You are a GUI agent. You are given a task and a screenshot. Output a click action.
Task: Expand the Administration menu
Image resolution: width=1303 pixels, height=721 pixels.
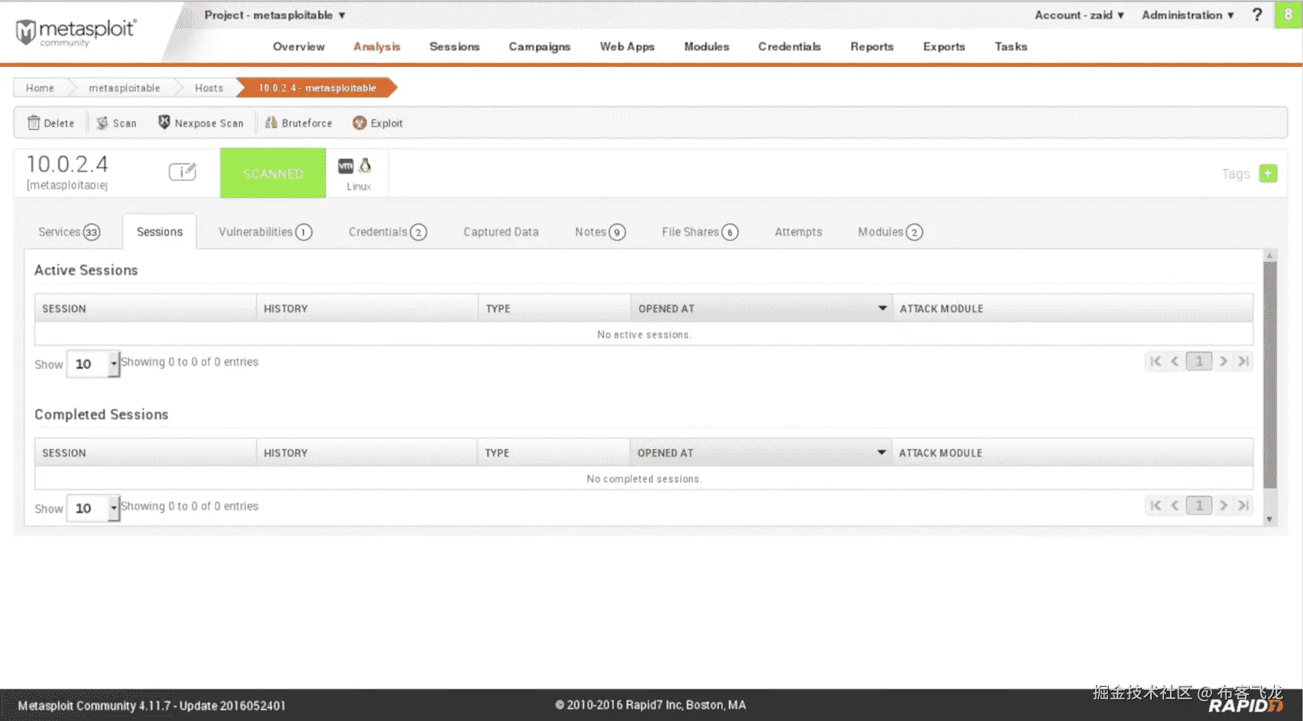[1187, 15]
